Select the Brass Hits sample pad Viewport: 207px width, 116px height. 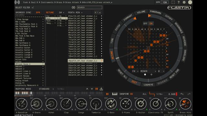185,104
